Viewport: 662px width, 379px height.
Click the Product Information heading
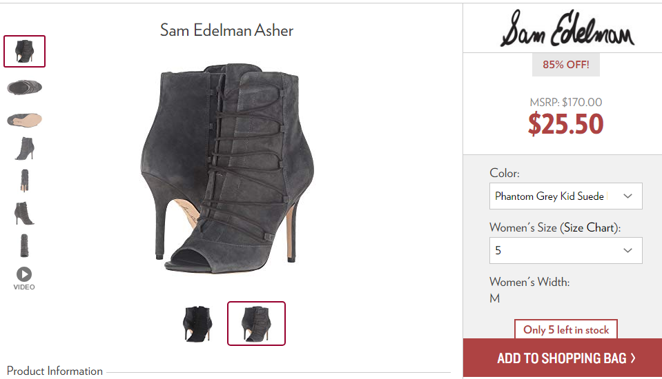point(55,371)
